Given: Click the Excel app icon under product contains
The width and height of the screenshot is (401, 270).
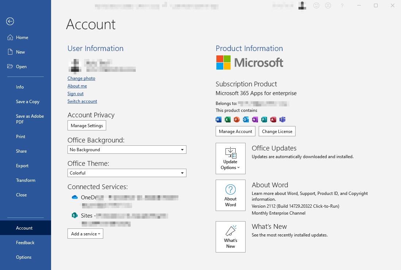Looking at the screenshot, I should click(x=228, y=120).
